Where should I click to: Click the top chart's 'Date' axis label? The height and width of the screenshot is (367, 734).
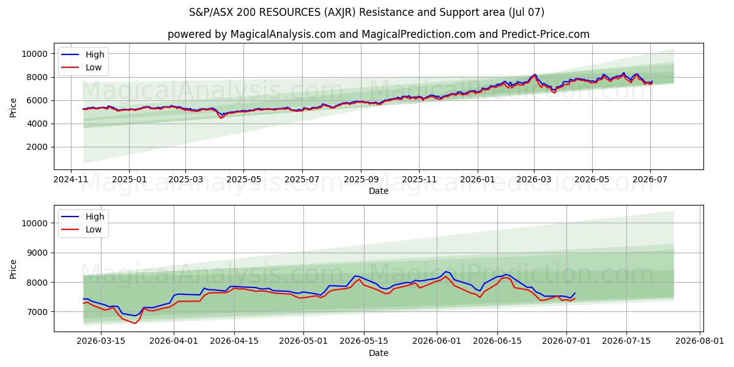coord(379,191)
